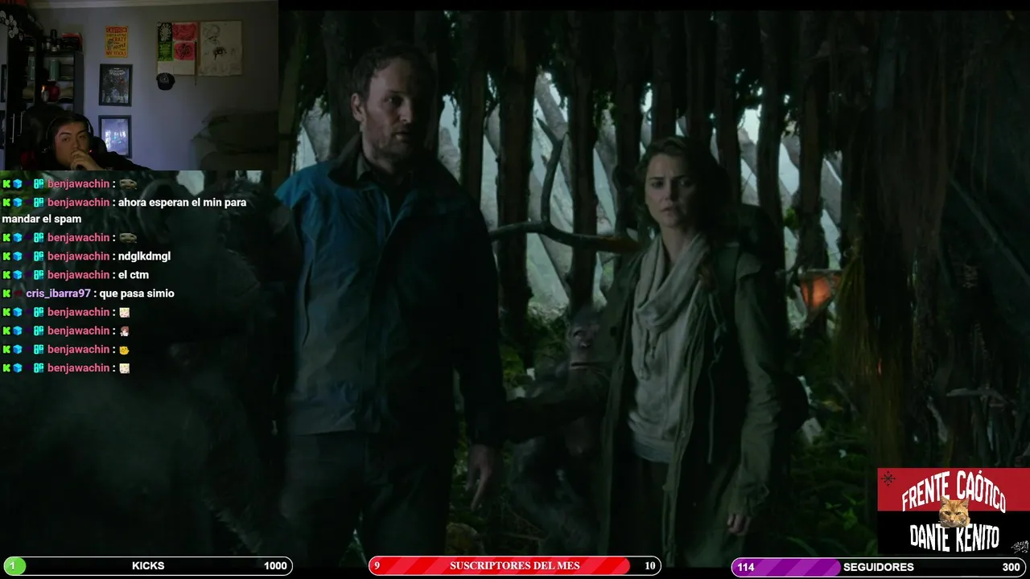Click 'FRENTE CAÓTICO' text on red banner
This screenshot has width=1030, height=579.
(x=954, y=490)
